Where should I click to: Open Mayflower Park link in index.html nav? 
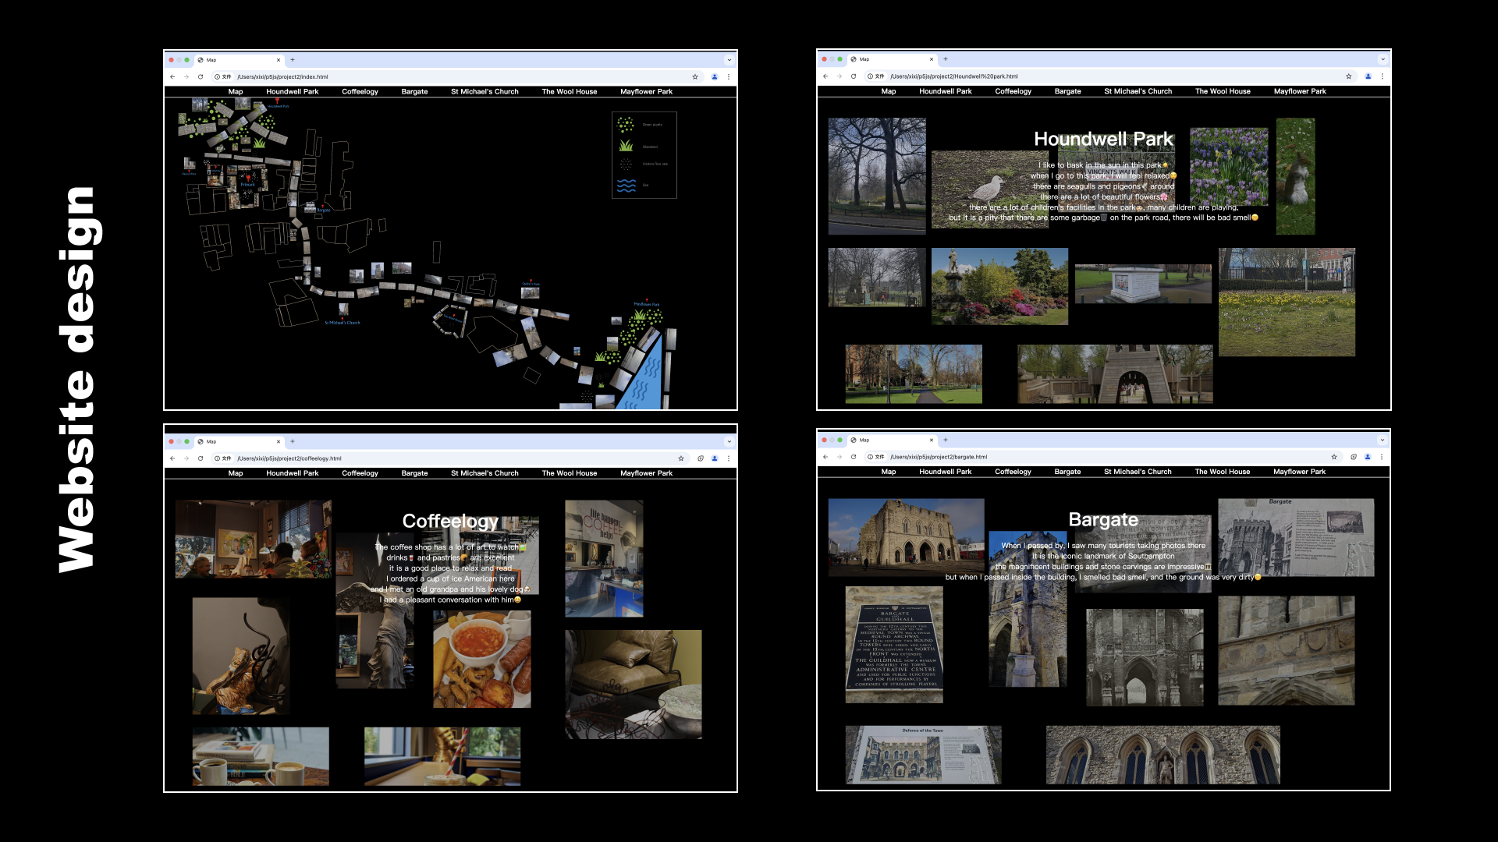[x=646, y=92]
